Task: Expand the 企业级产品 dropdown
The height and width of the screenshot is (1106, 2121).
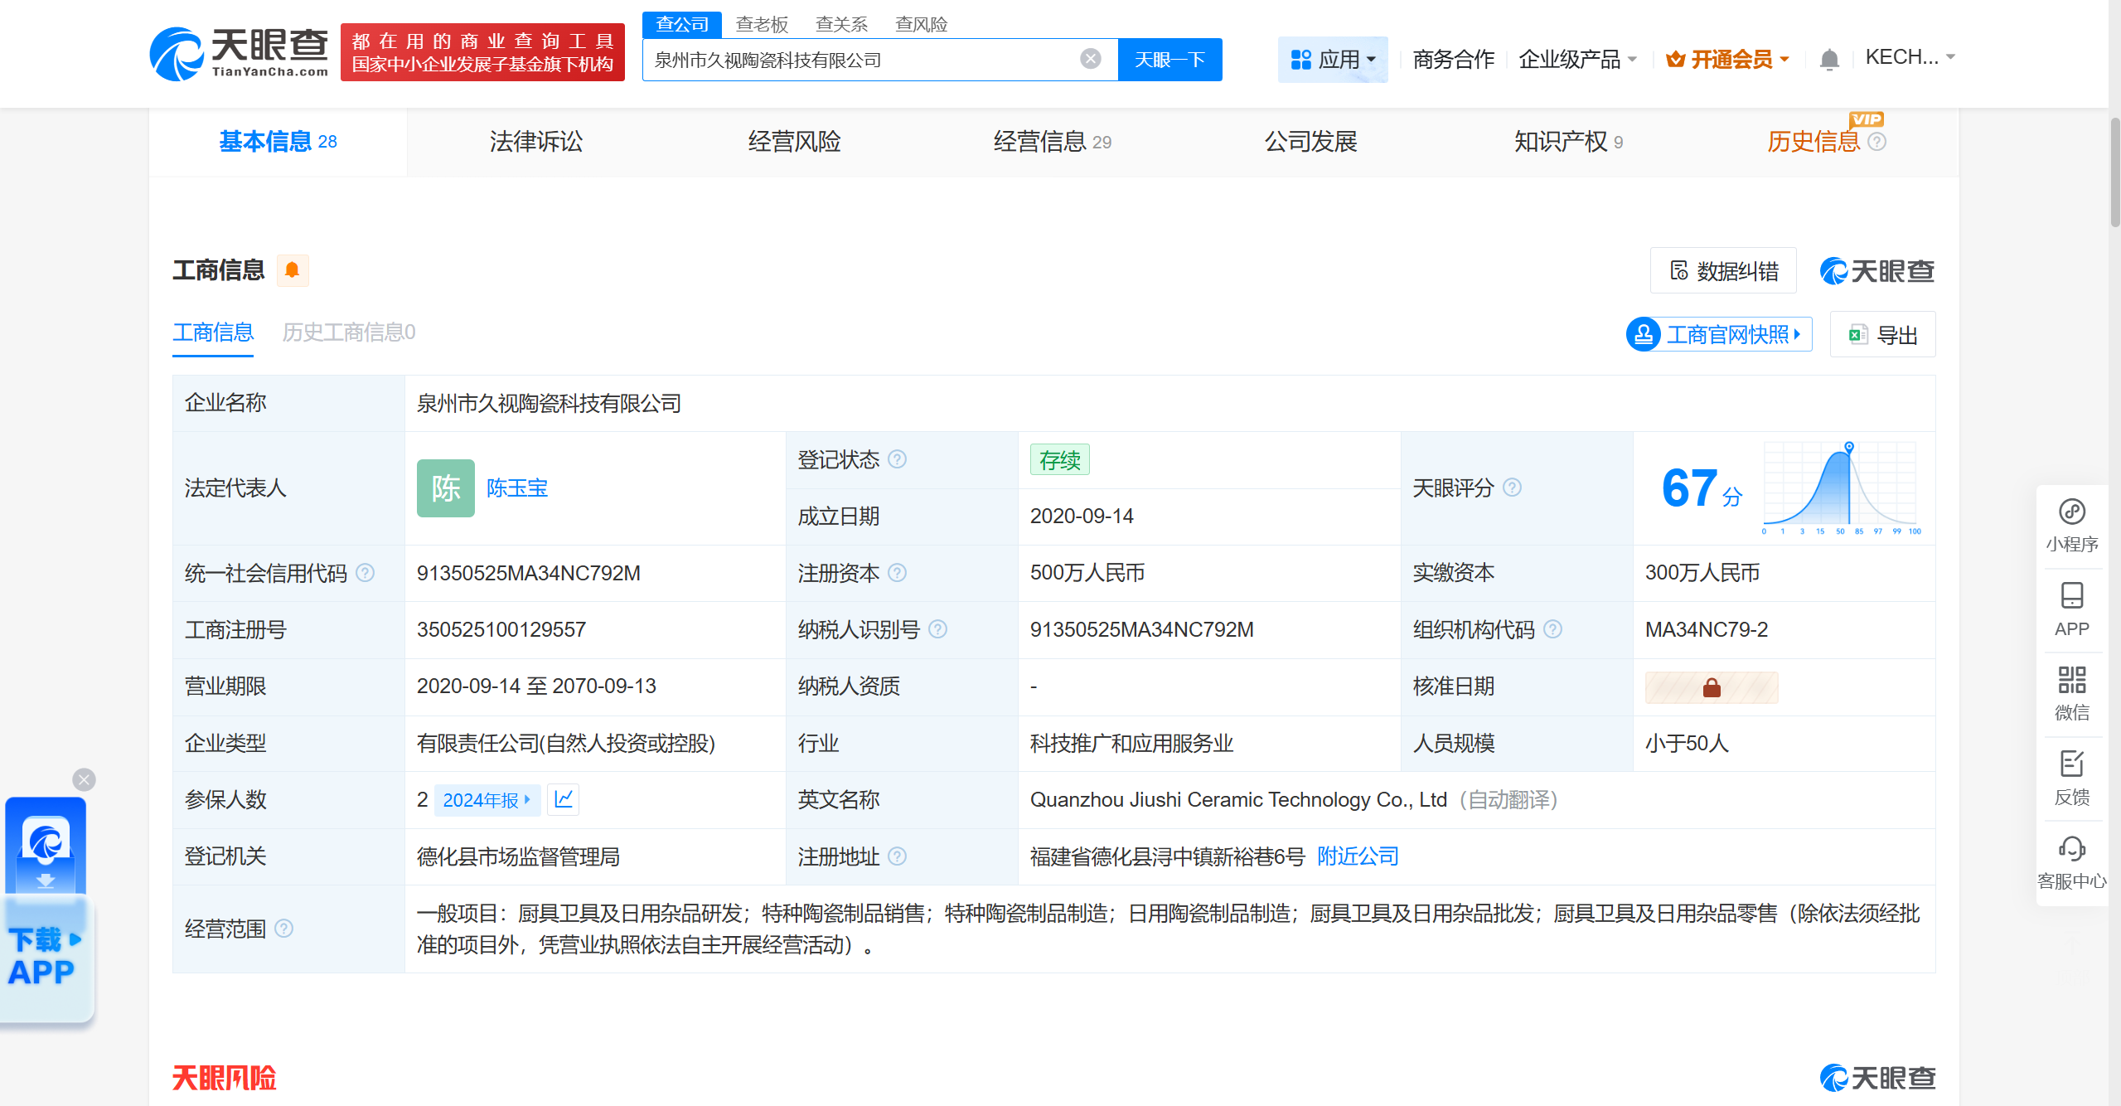Action: click(1576, 60)
